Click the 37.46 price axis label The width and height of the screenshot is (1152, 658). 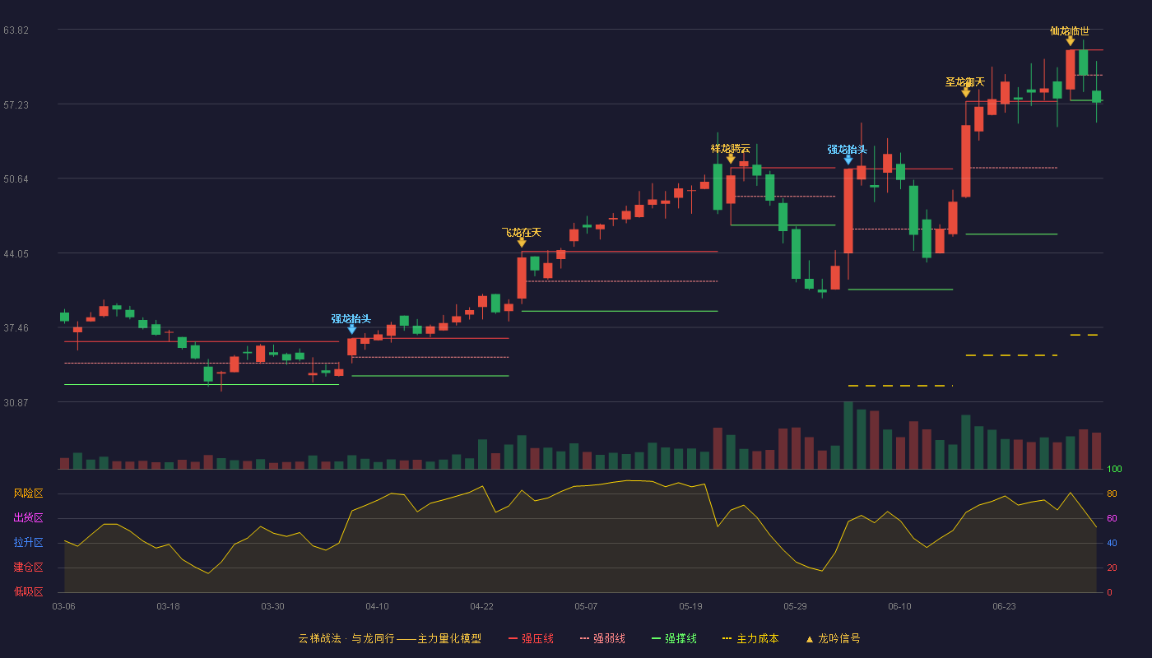16,327
